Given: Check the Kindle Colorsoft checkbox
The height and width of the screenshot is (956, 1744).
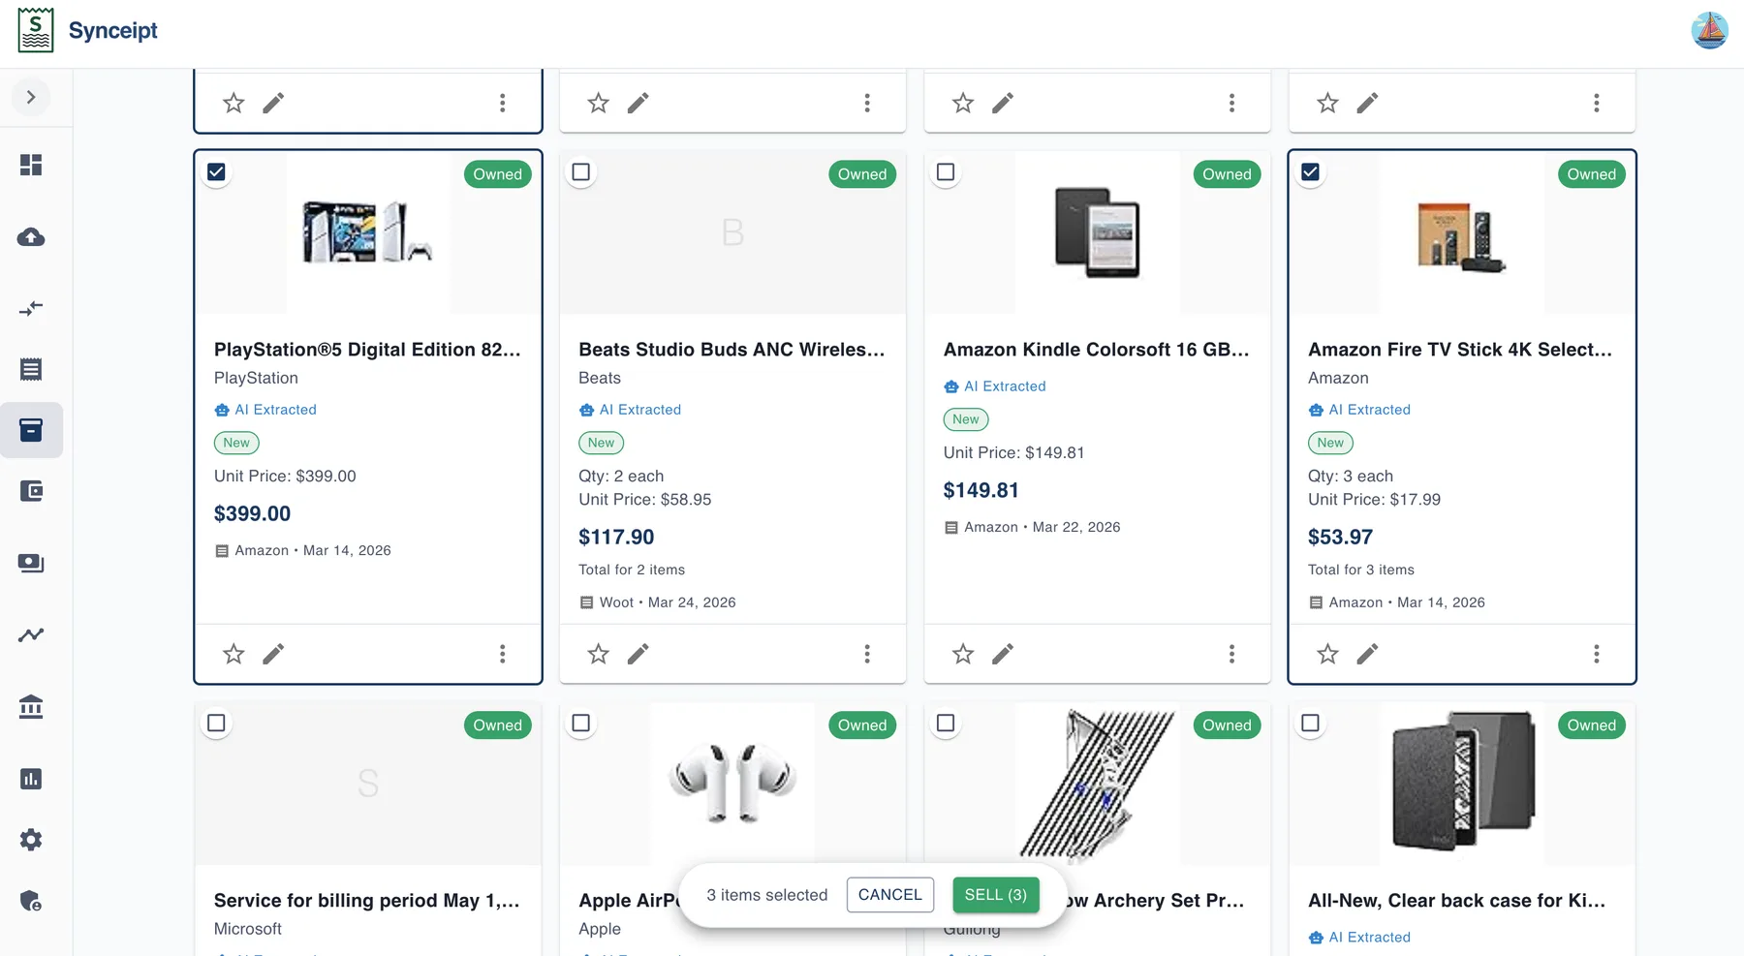Looking at the screenshot, I should pyautogui.click(x=946, y=171).
